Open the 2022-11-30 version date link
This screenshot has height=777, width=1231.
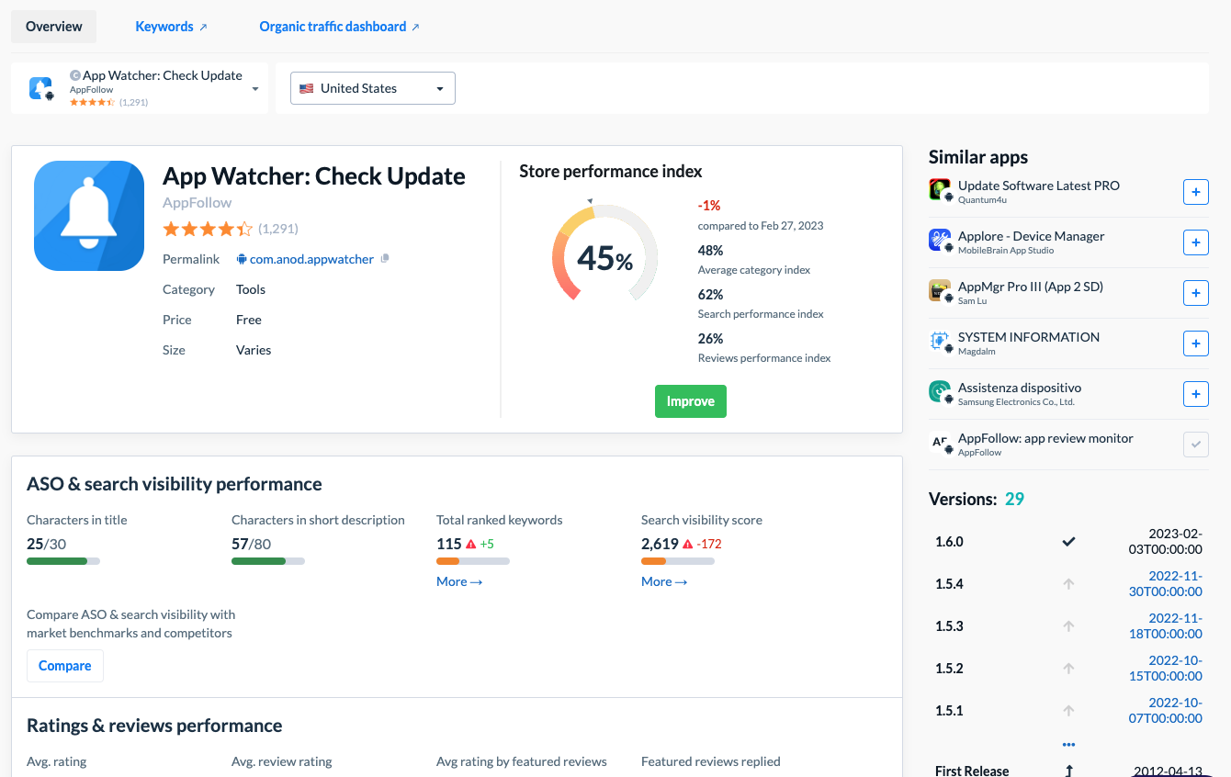coord(1166,584)
